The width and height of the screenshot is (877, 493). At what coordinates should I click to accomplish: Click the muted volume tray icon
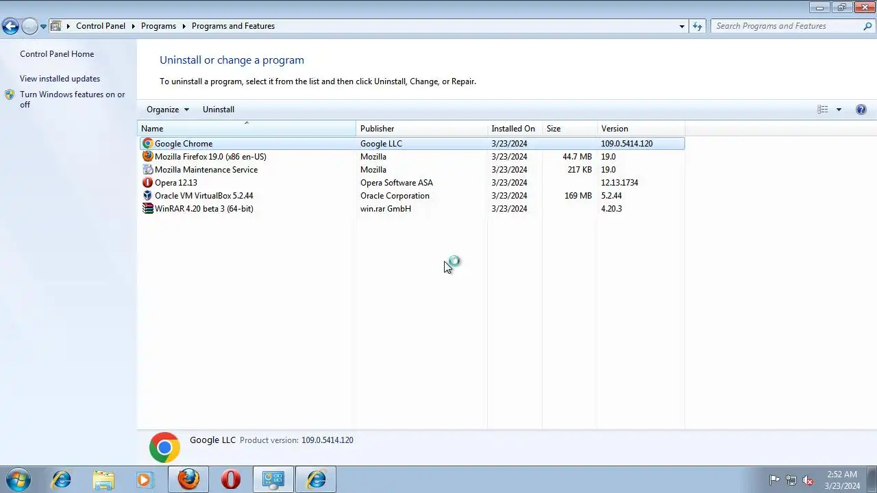click(x=808, y=480)
